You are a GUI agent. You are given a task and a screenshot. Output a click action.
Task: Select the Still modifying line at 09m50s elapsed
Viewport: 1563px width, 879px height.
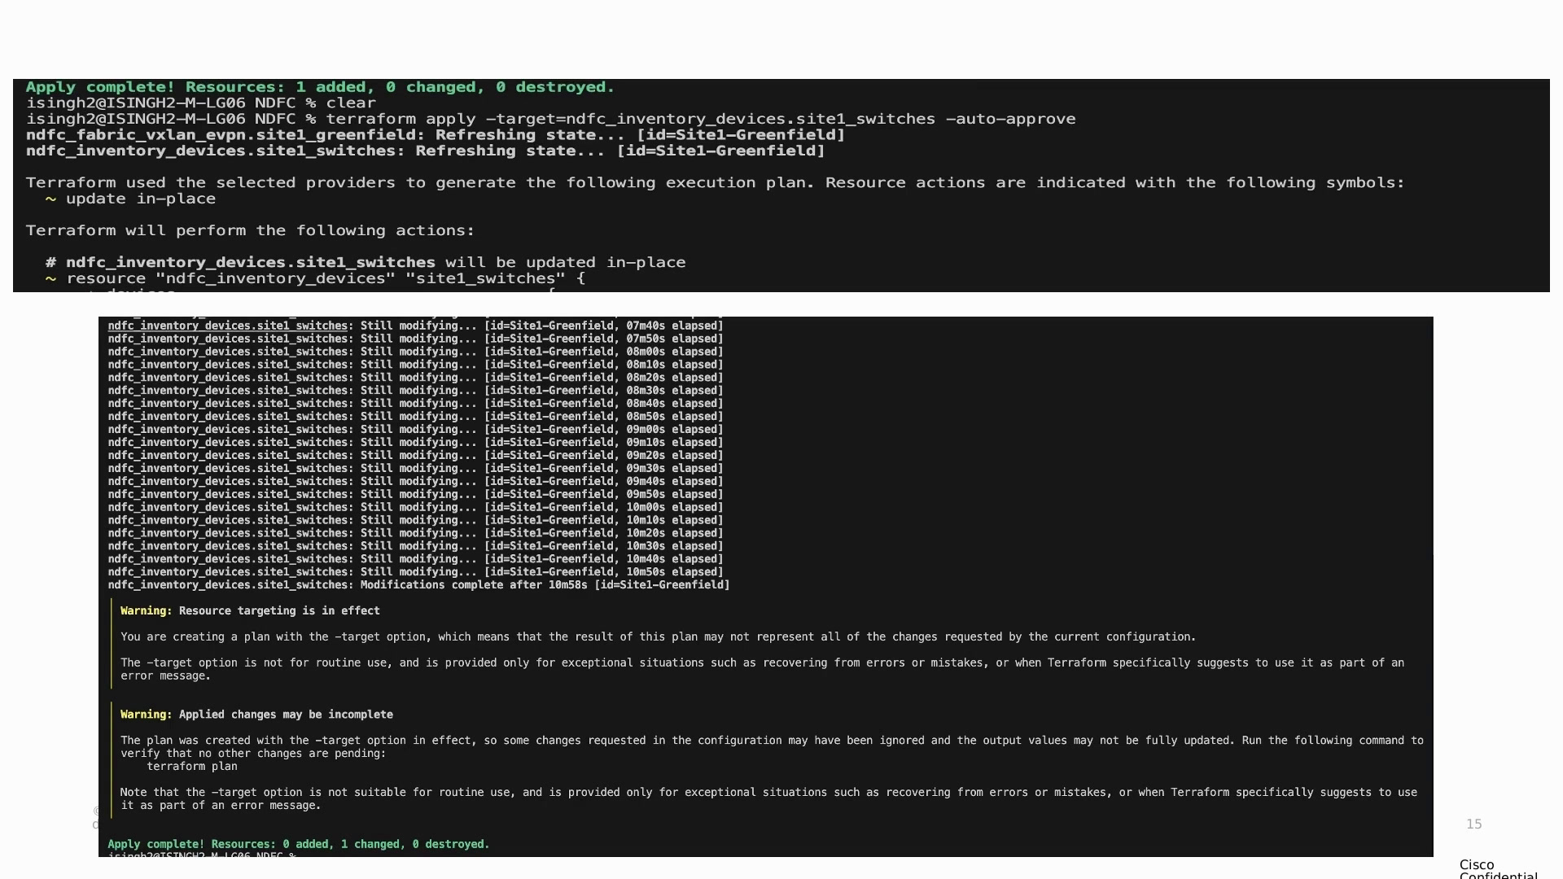pos(415,495)
